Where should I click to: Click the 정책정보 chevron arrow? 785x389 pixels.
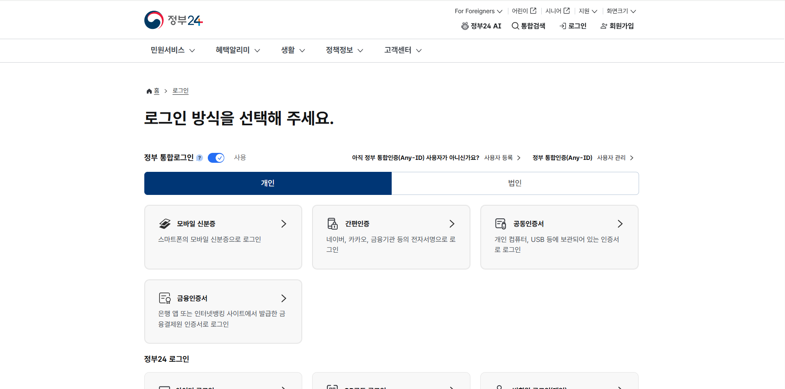(360, 51)
